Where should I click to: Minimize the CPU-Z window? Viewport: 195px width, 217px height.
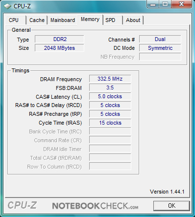[153, 4]
